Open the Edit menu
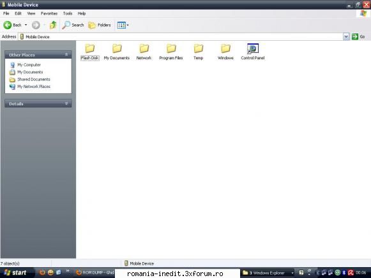This screenshot has width=371, height=278. pos(19,13)
